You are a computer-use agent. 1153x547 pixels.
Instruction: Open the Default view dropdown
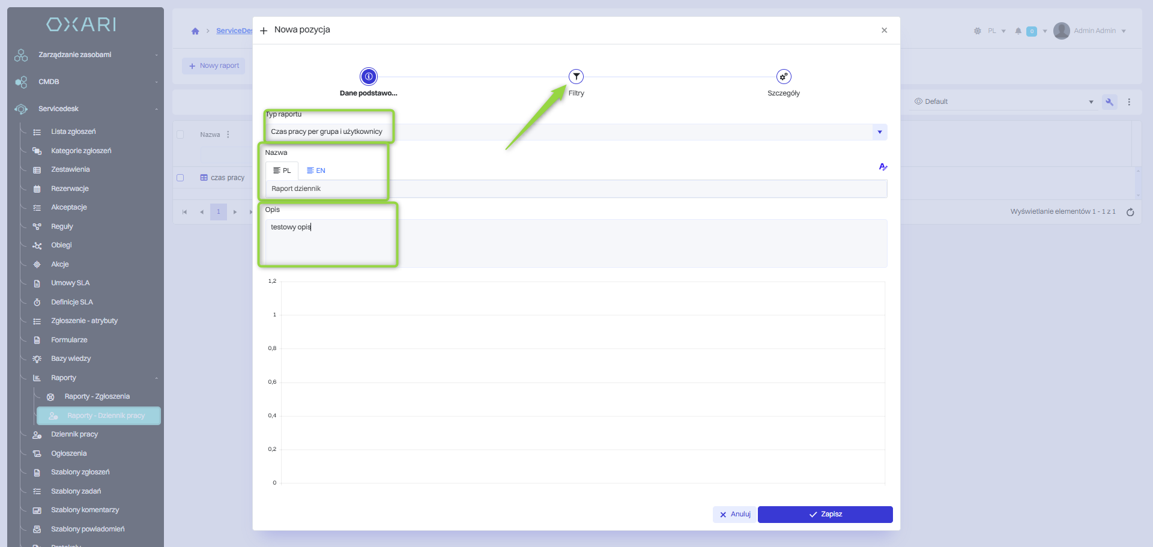pos(1003,102)
